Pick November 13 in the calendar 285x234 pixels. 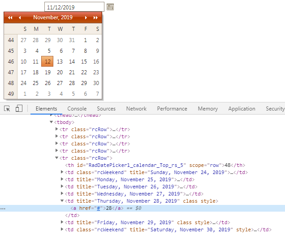click(x=60, y=62)
